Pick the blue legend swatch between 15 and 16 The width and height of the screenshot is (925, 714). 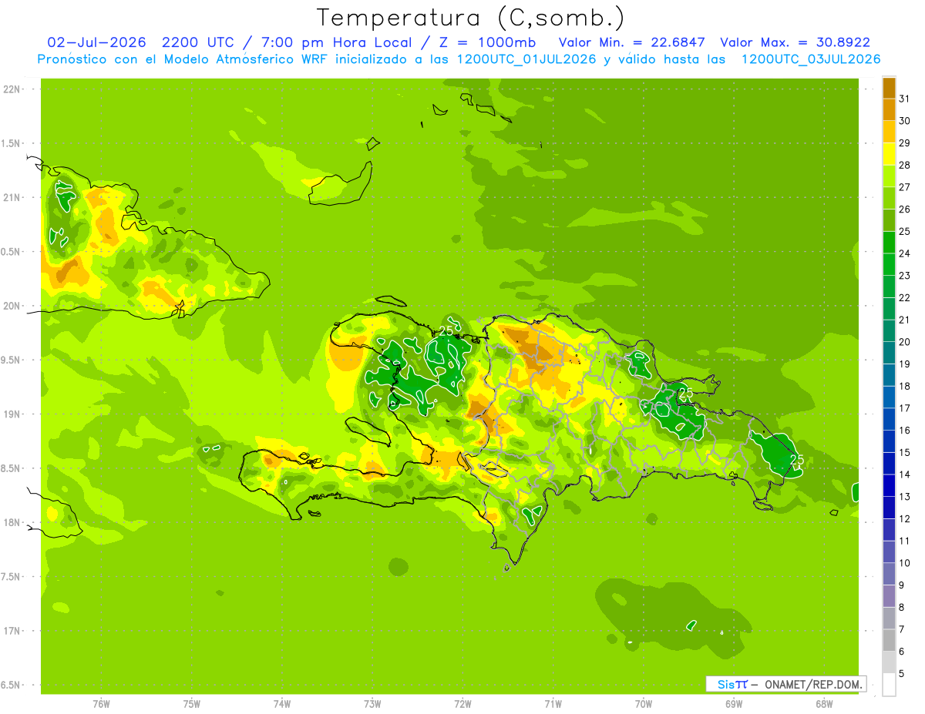889,441
